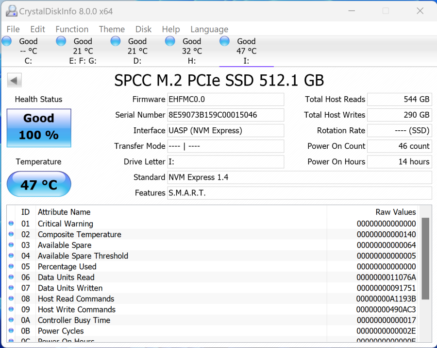
Task: Switch to the H: disk tab label
Action: tap(192, 61)
